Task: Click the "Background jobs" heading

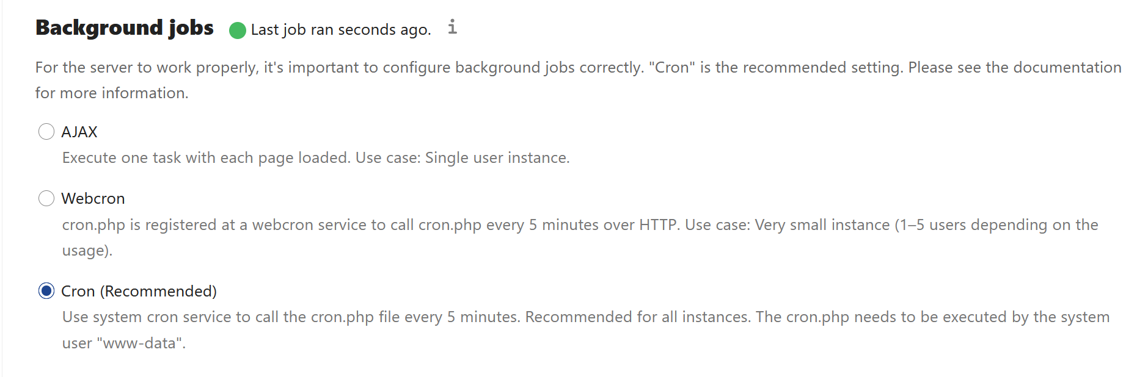Action: [x=125, y=28]
